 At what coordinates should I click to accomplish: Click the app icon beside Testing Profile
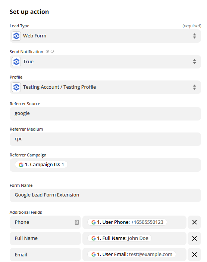[16, 87]
